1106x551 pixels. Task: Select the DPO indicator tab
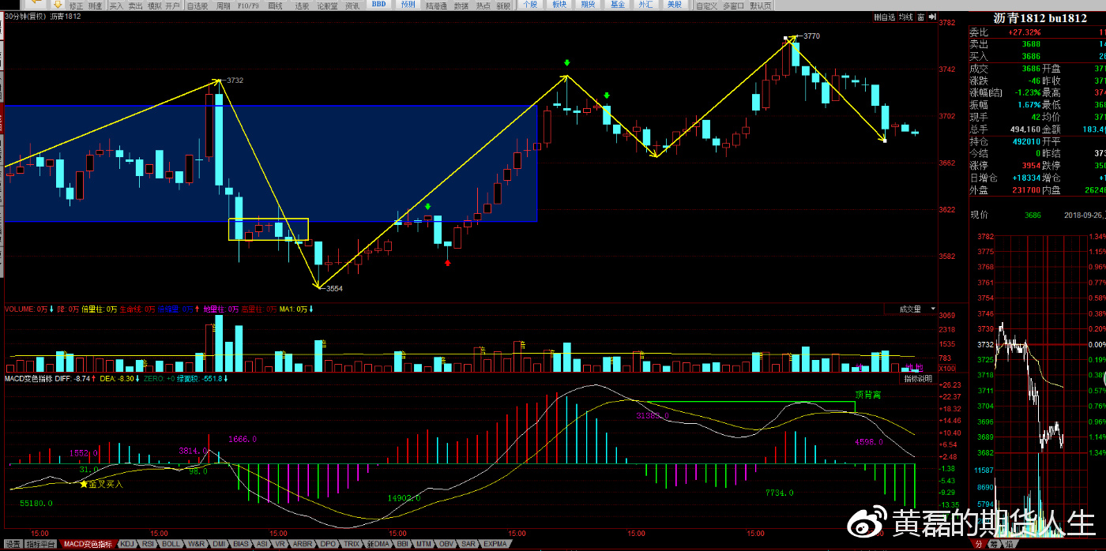click(328, 544)
